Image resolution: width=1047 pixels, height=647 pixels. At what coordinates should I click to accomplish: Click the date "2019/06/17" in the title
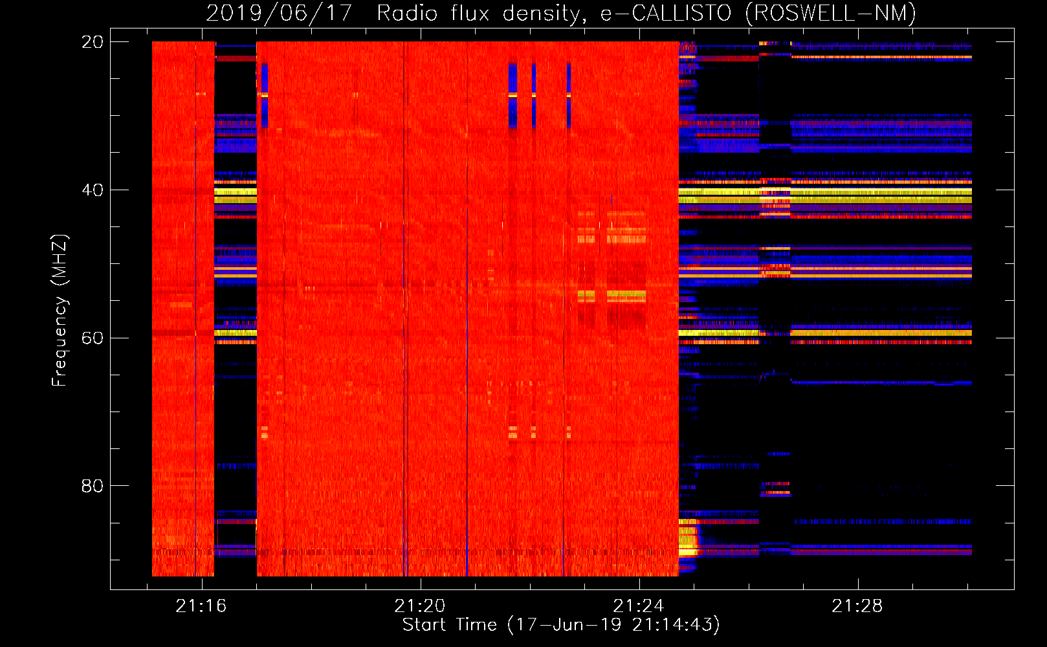tap(279, 14)
